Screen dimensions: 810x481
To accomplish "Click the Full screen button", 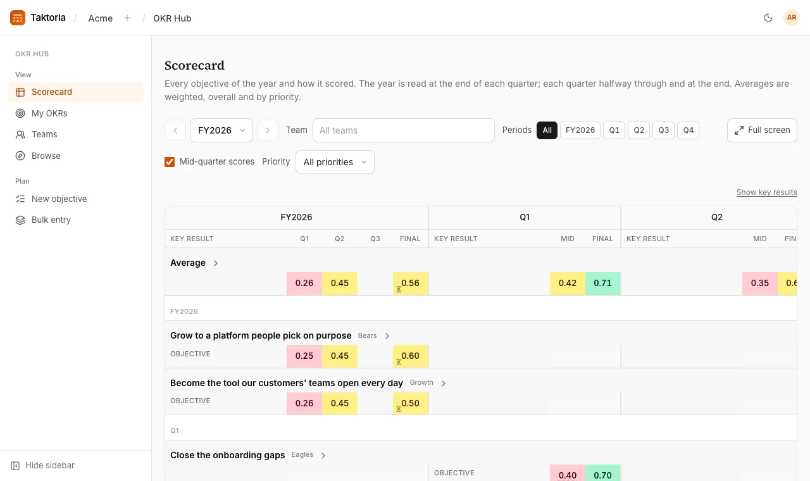I will [x=762, y=130].
